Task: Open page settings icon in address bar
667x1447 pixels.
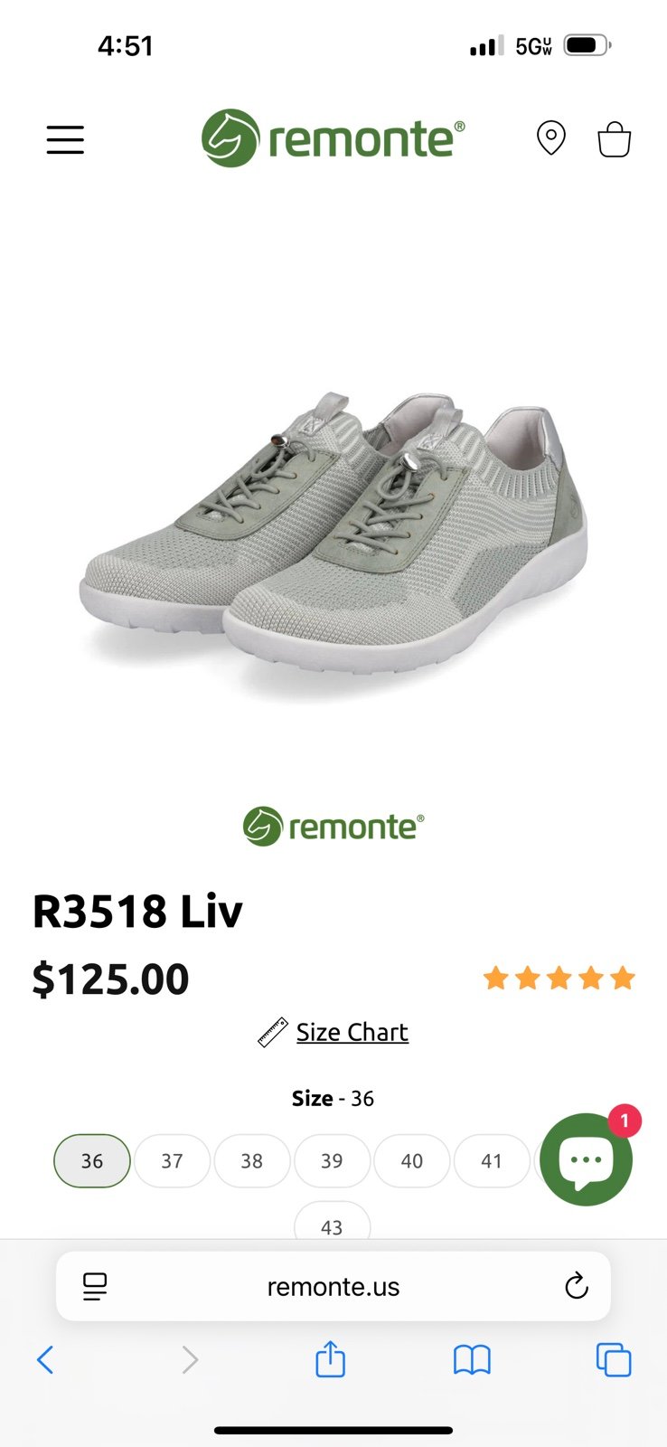Action: (95, 1286)
